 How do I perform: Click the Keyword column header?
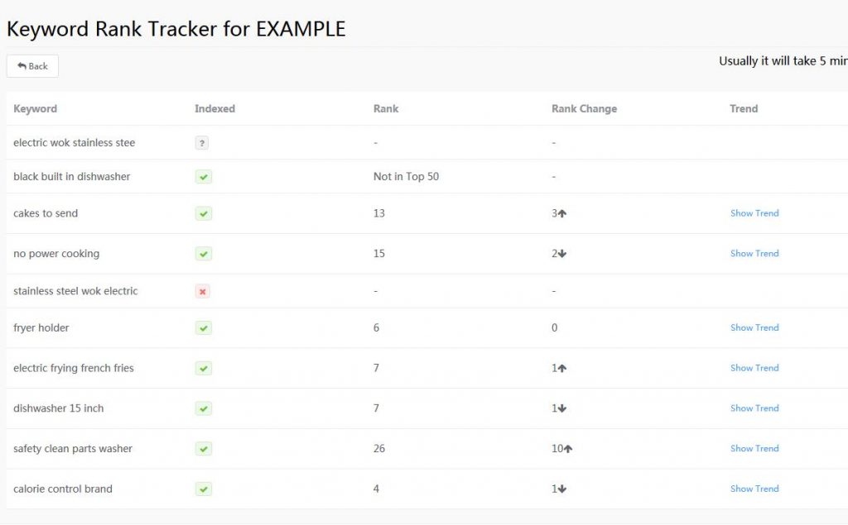click(x=36, y=109)
